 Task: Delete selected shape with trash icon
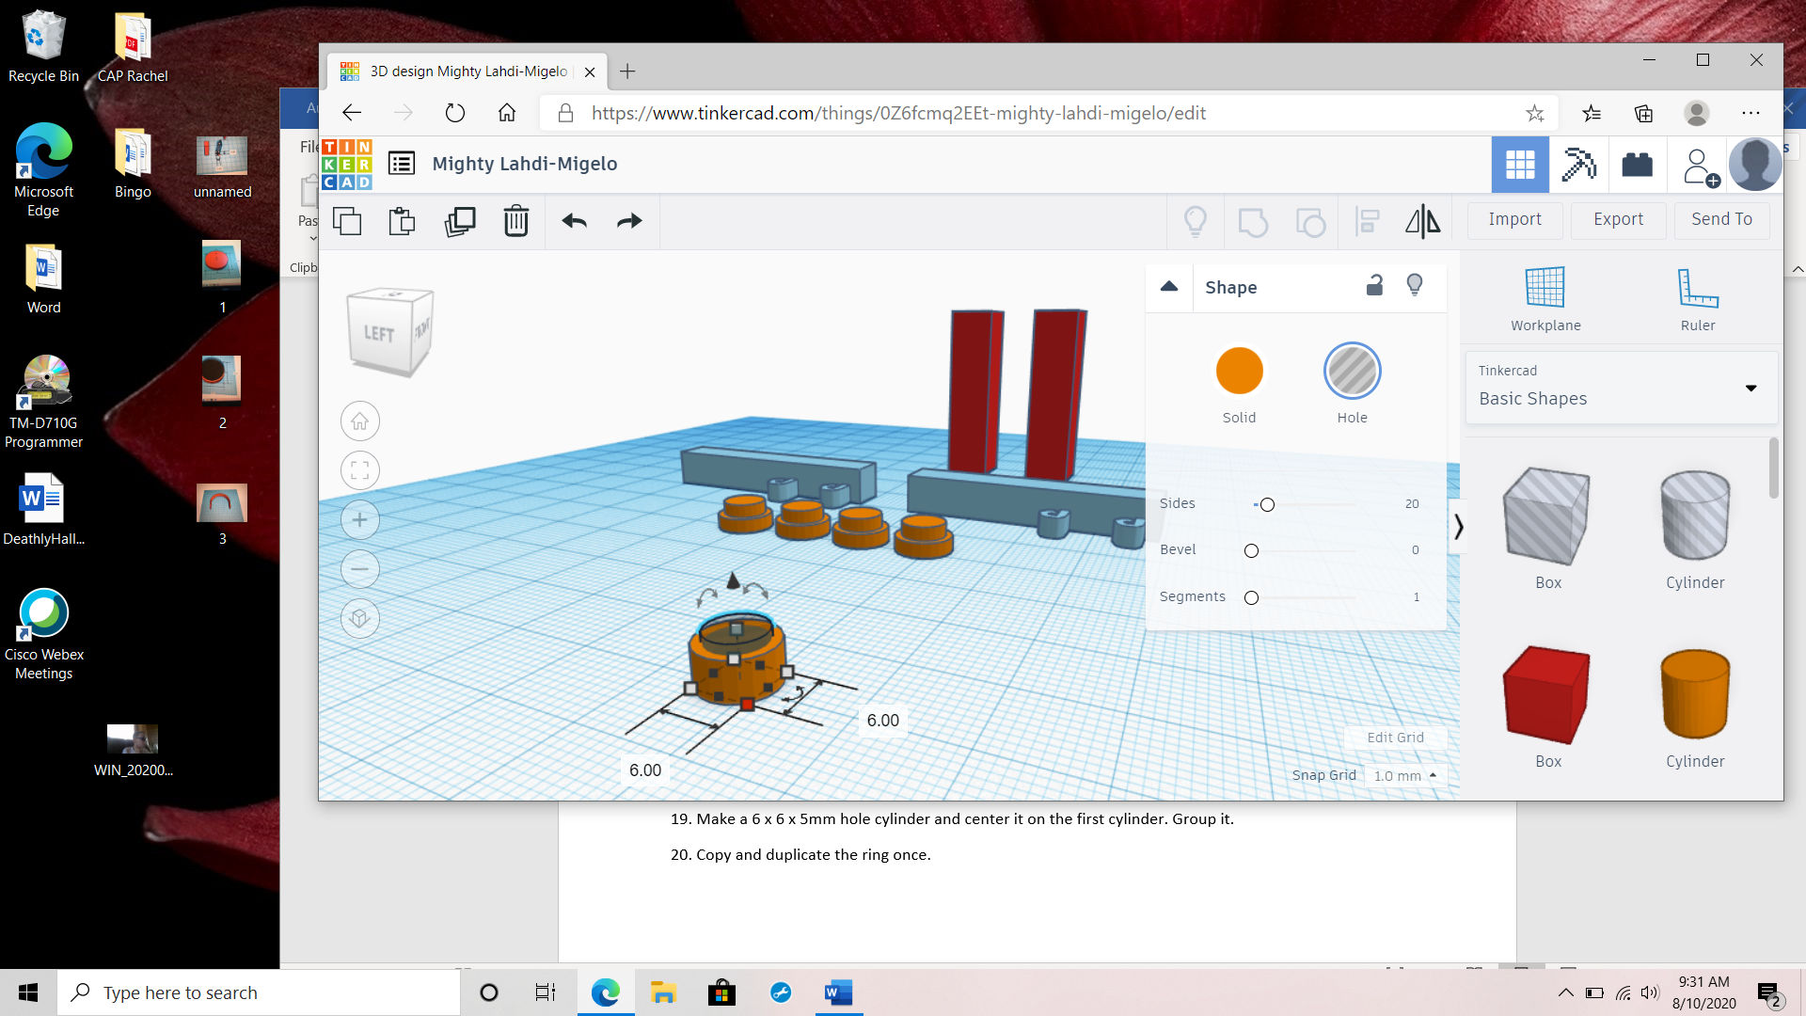point(516,221)
